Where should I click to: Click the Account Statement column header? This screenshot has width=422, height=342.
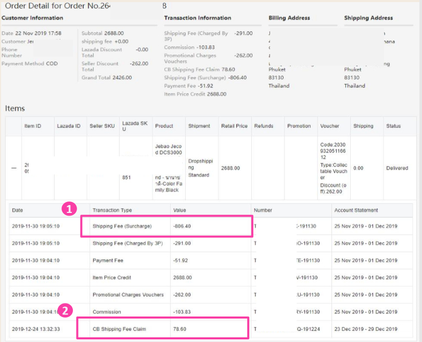356,210
